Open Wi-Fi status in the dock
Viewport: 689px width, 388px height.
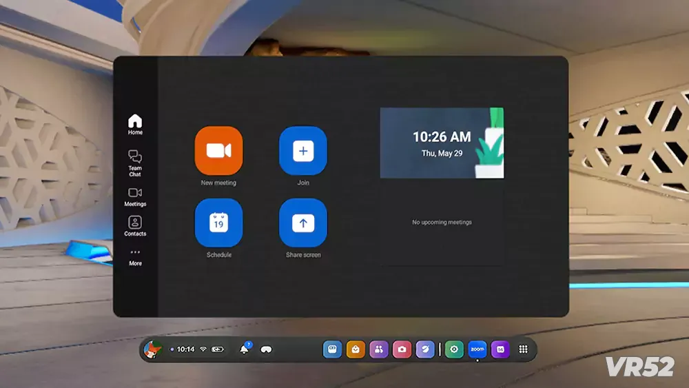[203, 349]
